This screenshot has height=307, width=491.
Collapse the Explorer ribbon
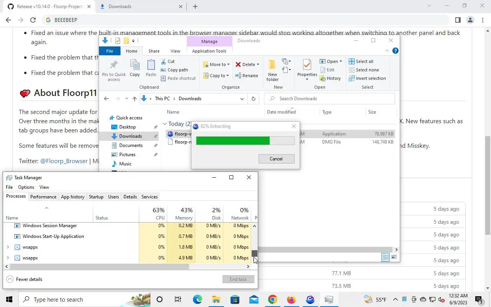[x=387, y=51]
